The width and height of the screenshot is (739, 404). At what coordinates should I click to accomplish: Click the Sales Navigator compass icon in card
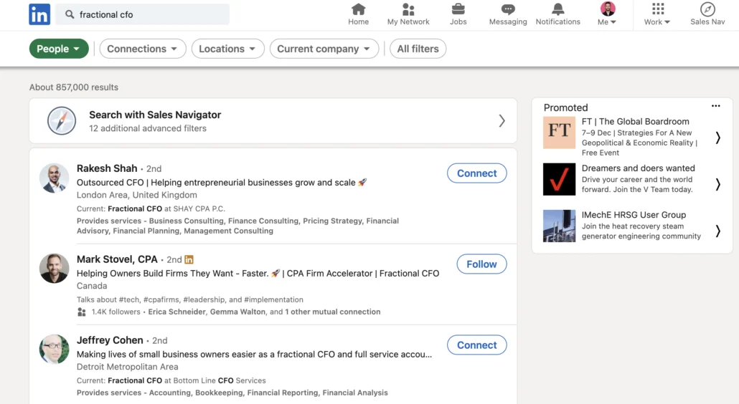[x=62, y=121]
